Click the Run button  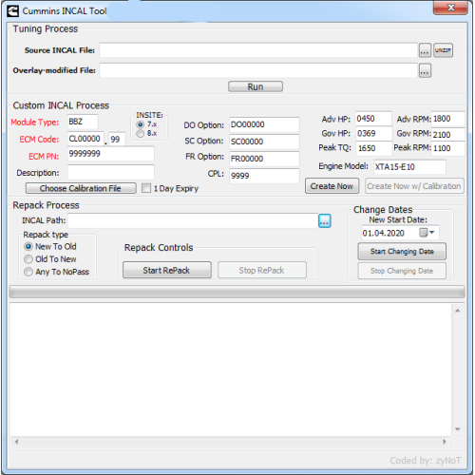pyautogui.click(x=256, y=86)
